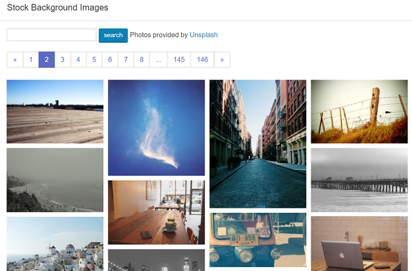Go to page 7
The height and width of the screenshot is (271, 412).
pos(126,60)
